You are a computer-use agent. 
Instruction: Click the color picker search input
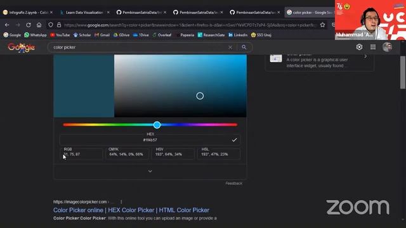tap(138, 47)
